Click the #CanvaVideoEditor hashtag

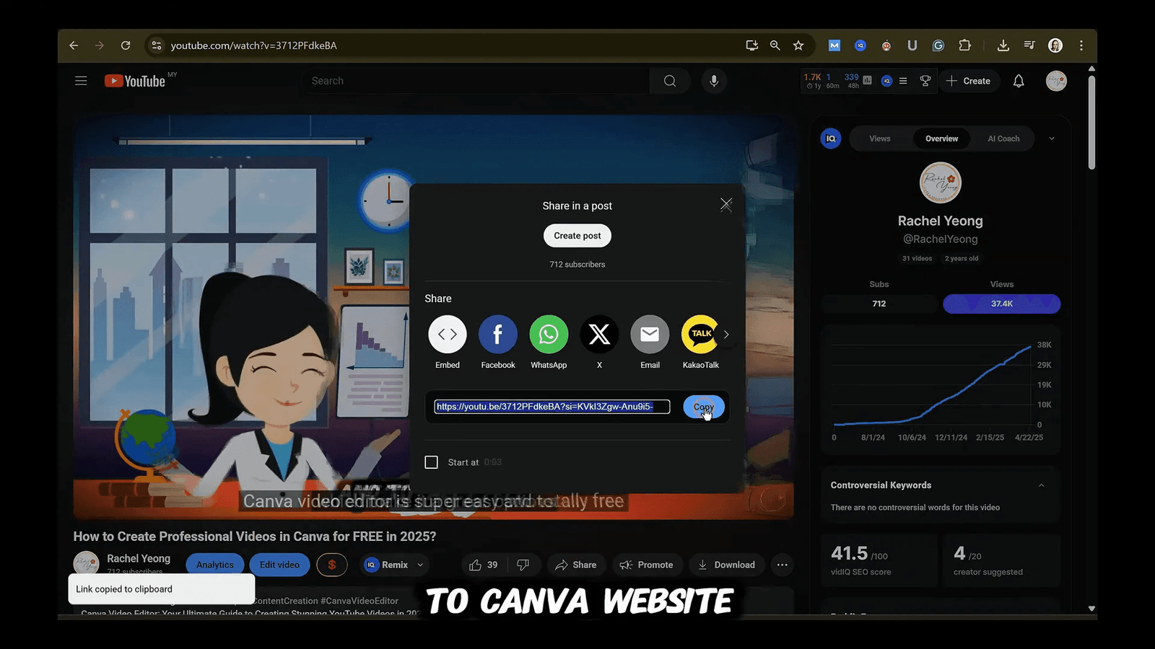(359, 601)
